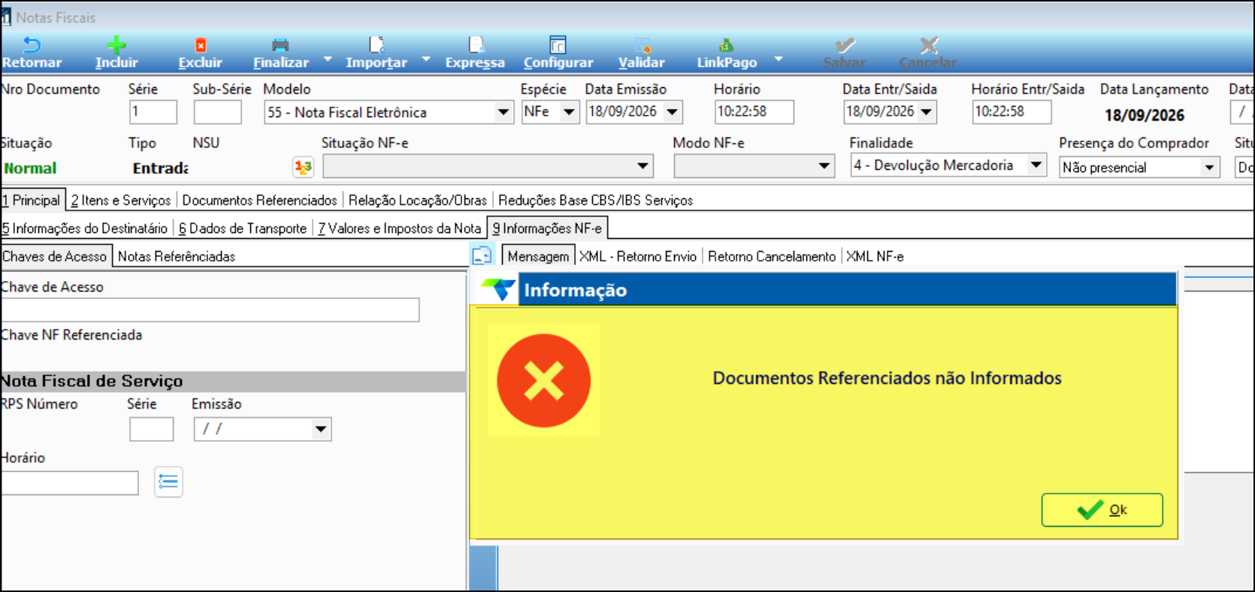This screenshot has height=592, width=1255.
Task: Open the Data Entr/Saida date picker
Action: click(x=927, y=113)
